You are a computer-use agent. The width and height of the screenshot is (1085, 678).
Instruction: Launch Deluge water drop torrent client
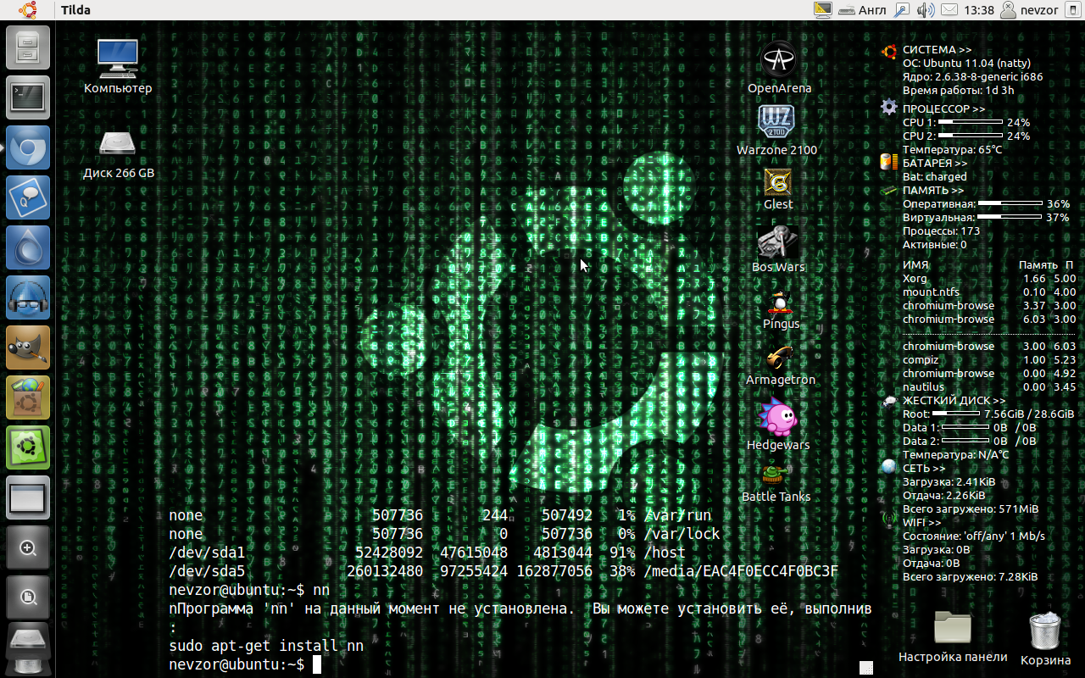(28, 247)
